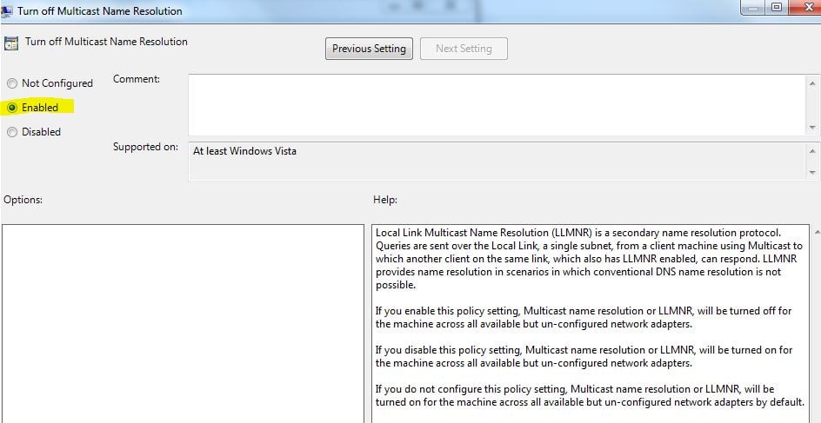The image size is (821, 423).
Task: Click the Supported on scroll up arrow
Action: coord(813,149)
